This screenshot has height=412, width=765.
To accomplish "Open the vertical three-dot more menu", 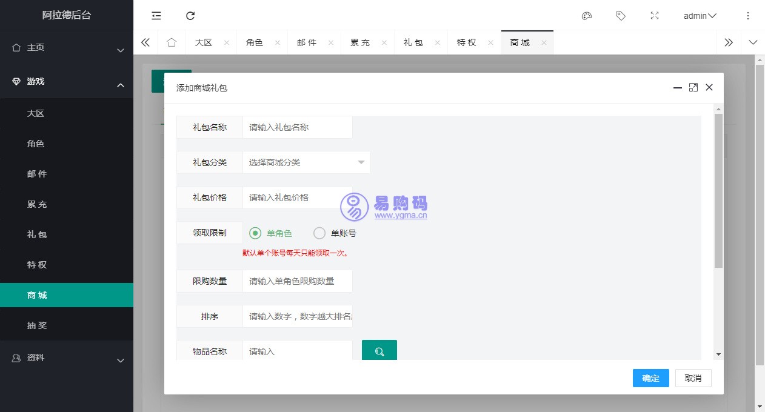I will click(747, 16).
